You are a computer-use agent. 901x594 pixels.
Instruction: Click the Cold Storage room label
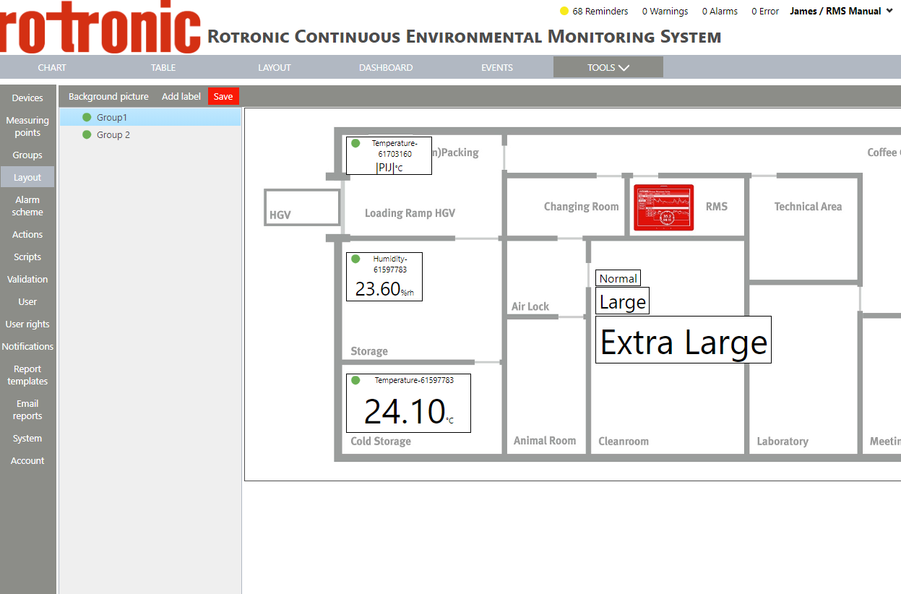381,442
